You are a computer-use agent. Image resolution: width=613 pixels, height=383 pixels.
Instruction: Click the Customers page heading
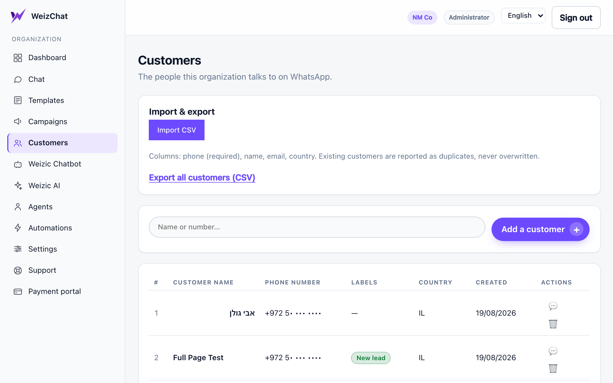pos(170,60)
